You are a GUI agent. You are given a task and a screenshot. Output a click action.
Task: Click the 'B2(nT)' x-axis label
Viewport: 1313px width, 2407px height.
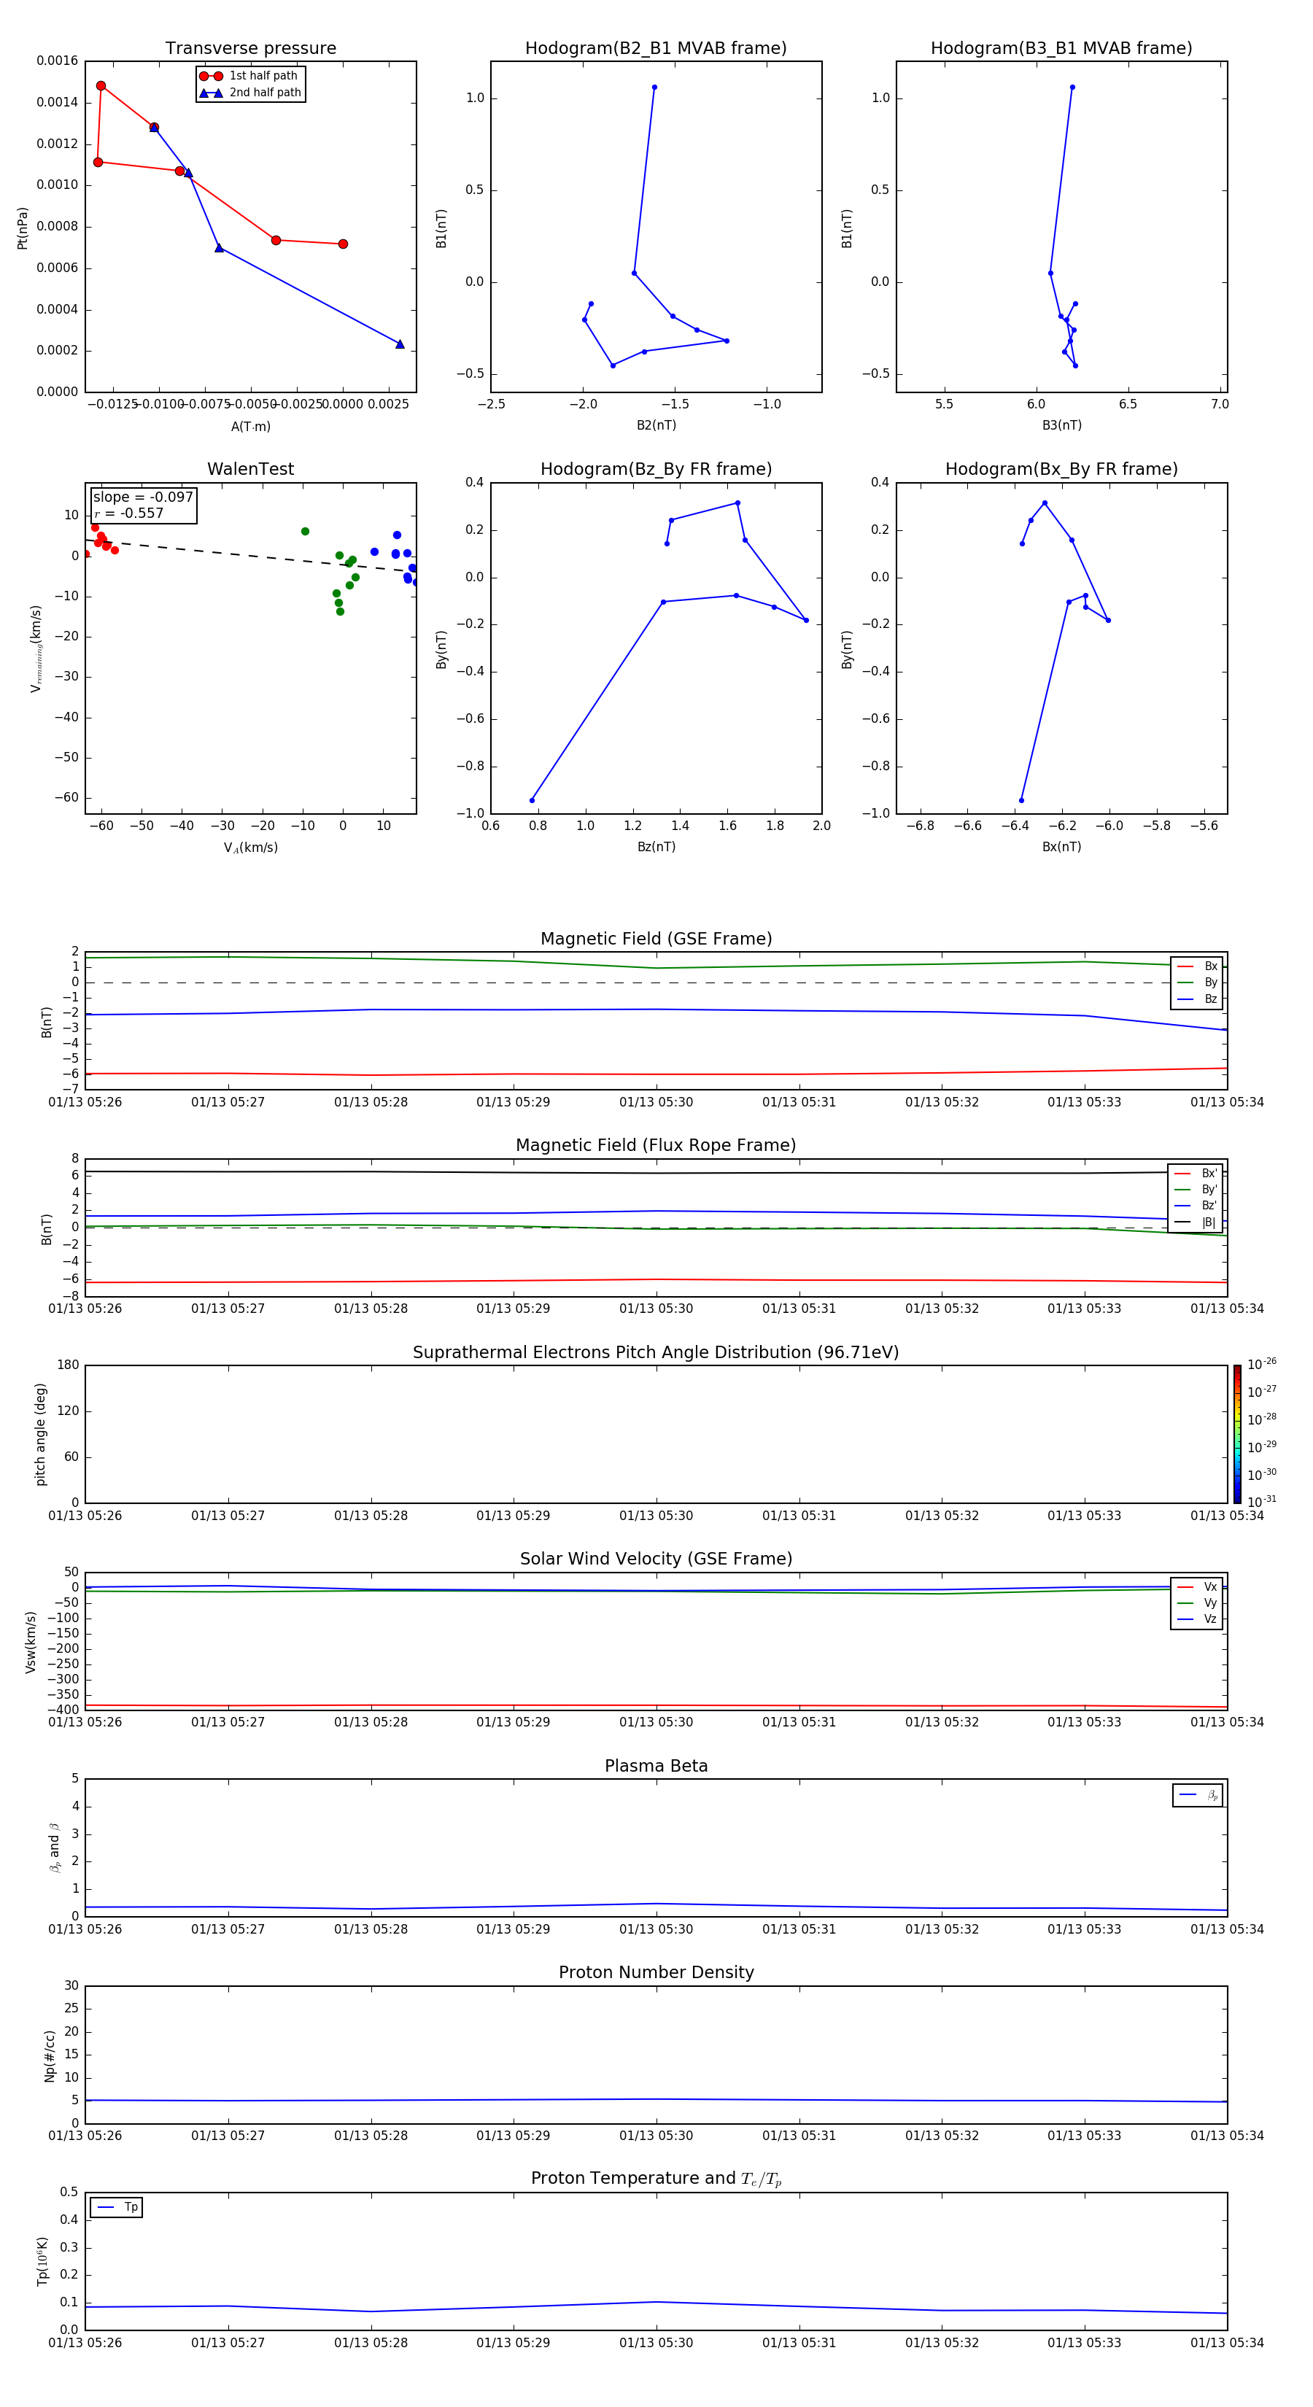[656, 425]
